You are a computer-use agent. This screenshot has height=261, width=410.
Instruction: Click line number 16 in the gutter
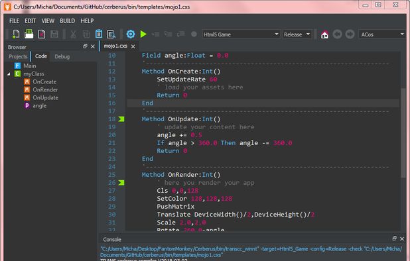[x=111, y=103]
